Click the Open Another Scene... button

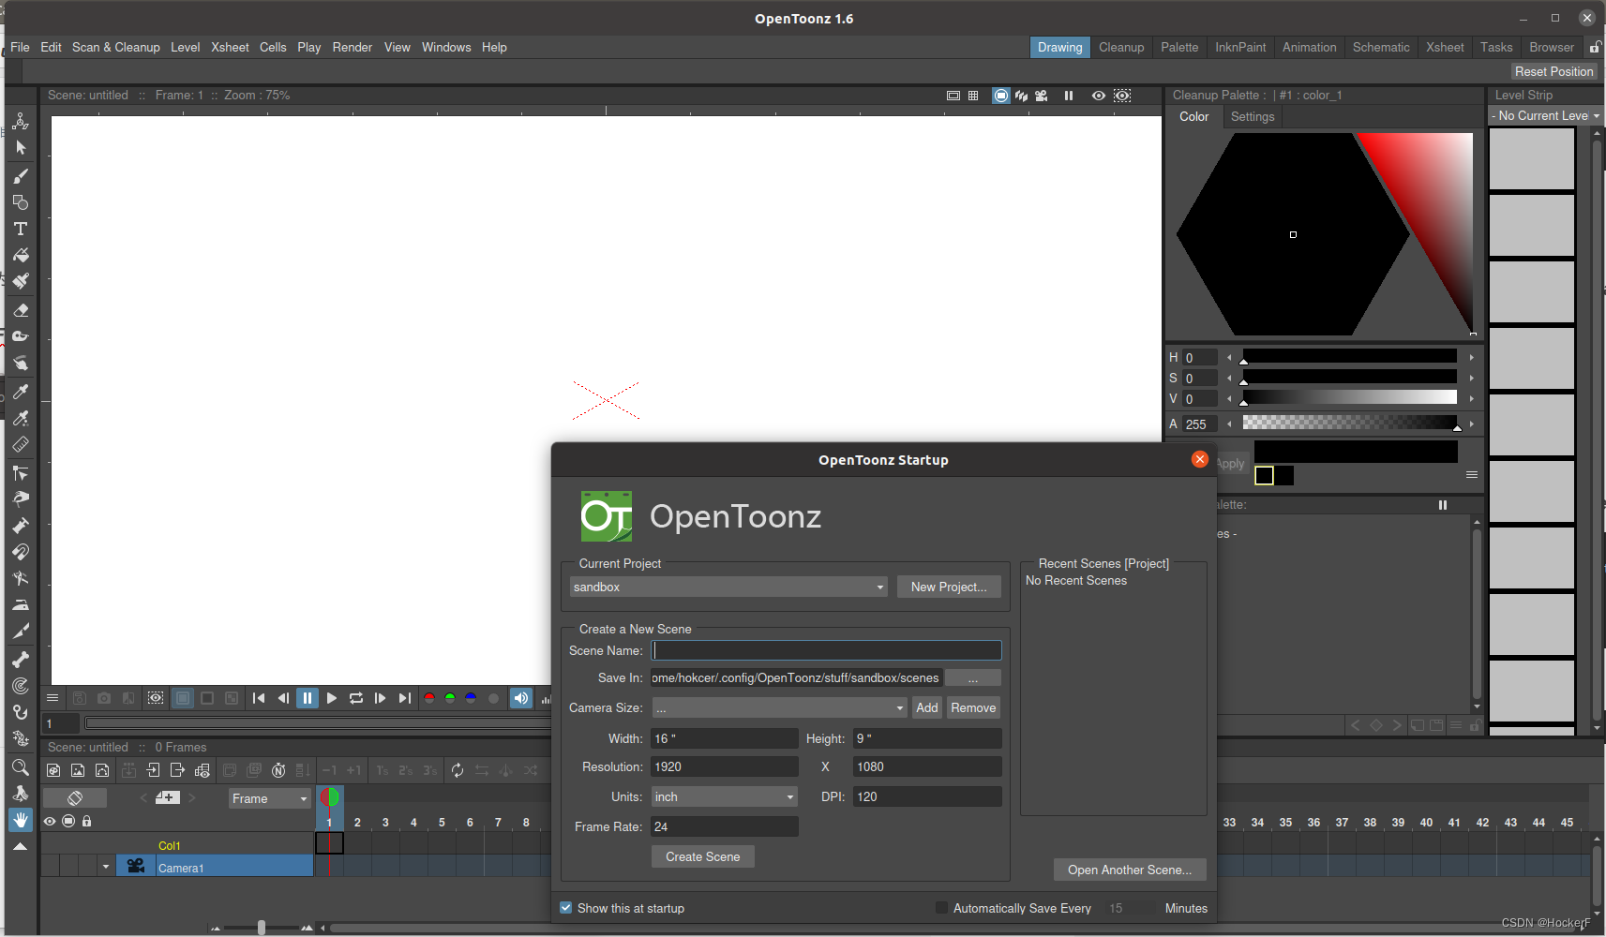(x=1130, y=870)
